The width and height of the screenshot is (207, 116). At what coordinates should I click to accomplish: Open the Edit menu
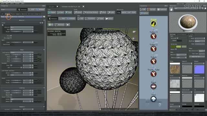click(7, 4)
